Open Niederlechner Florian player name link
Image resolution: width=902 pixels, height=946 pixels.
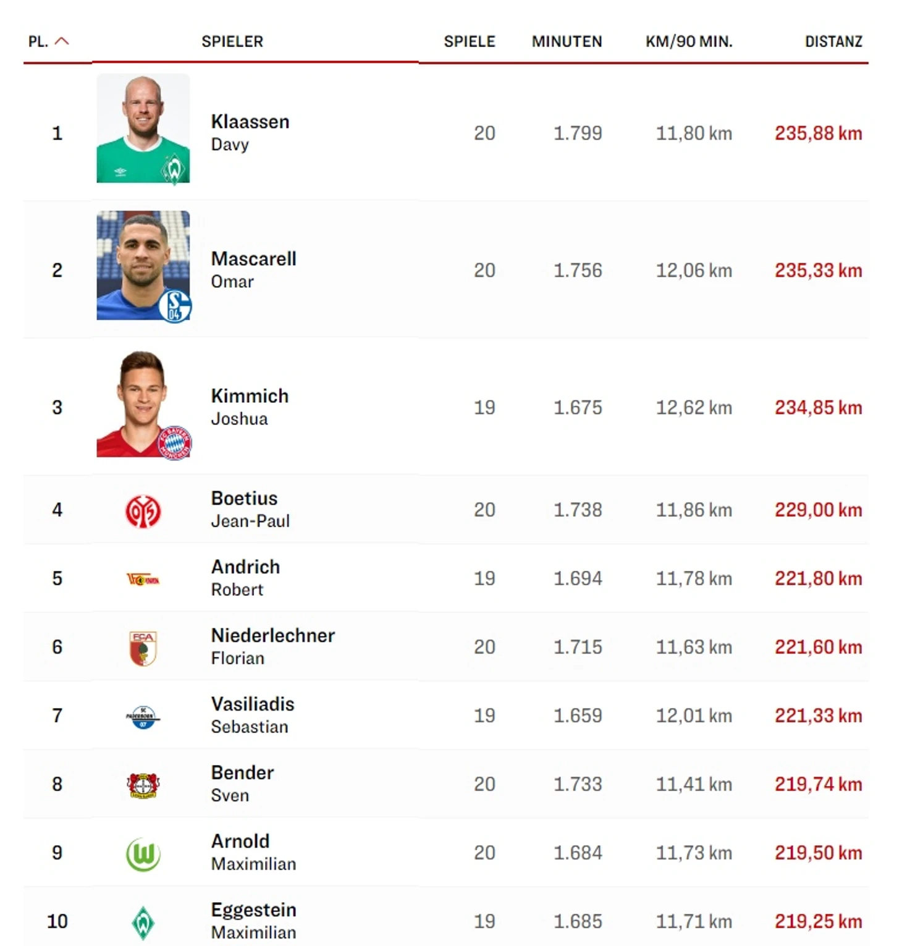click(x=272, y=646)
